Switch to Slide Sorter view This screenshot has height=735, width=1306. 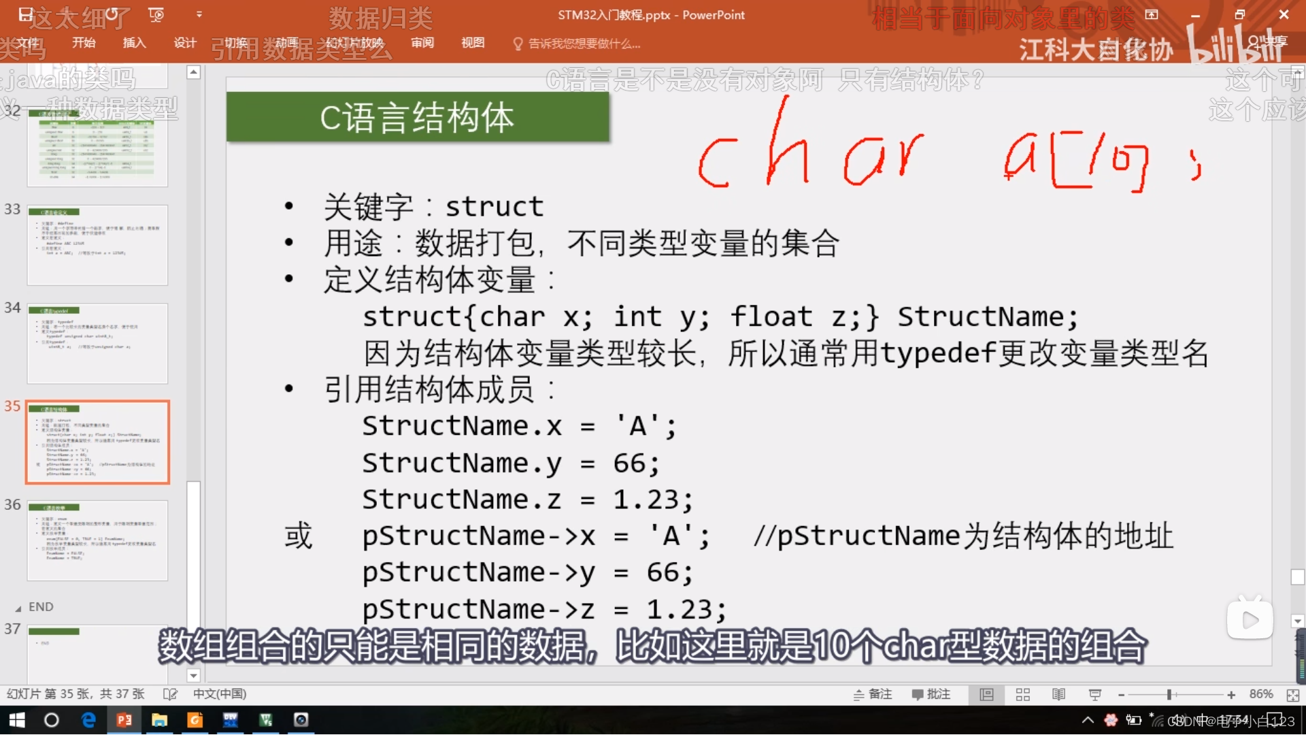click(1022, 694)
